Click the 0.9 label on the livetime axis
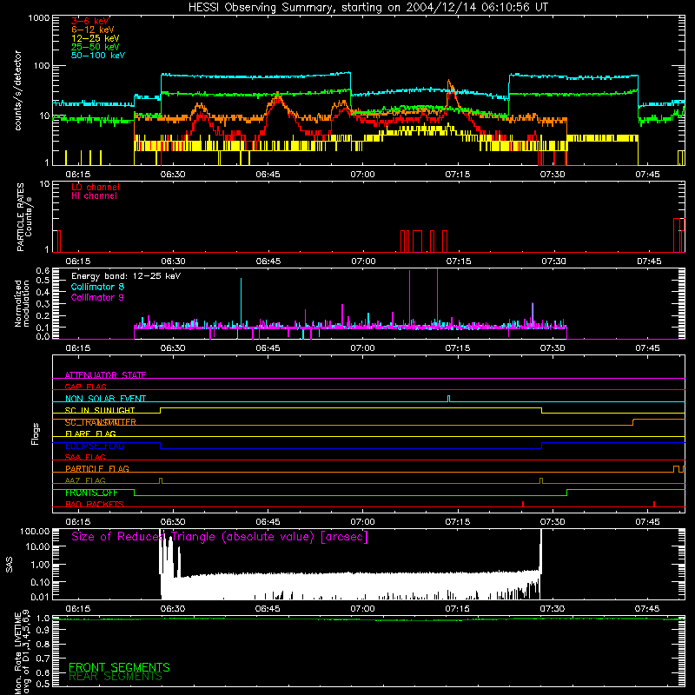The image size is (695, 695). click(x=43, y=631)
